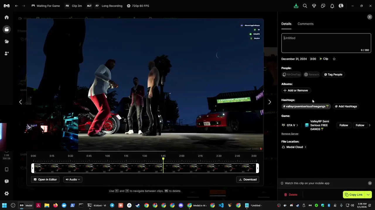
Task: Click the Remove Server link
Action: tap(290, 134)
